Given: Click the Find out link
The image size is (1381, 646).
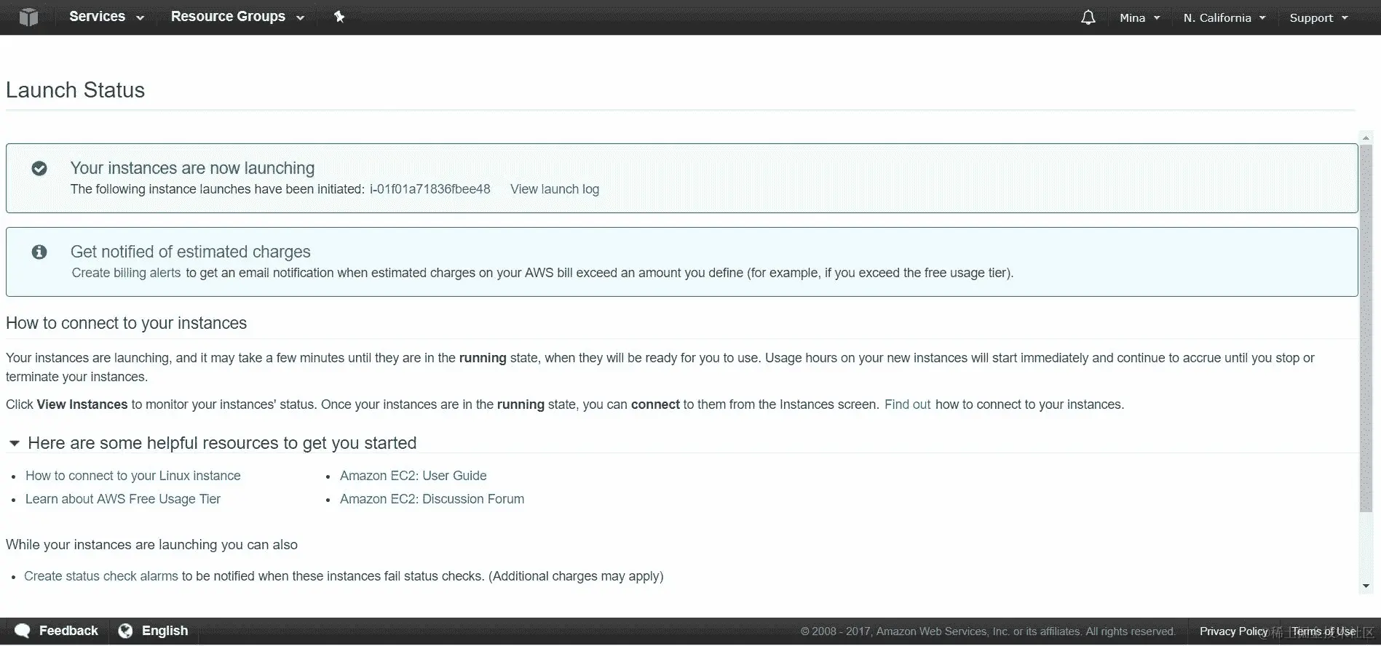Looking at the screenshot, I should point(907,404).
